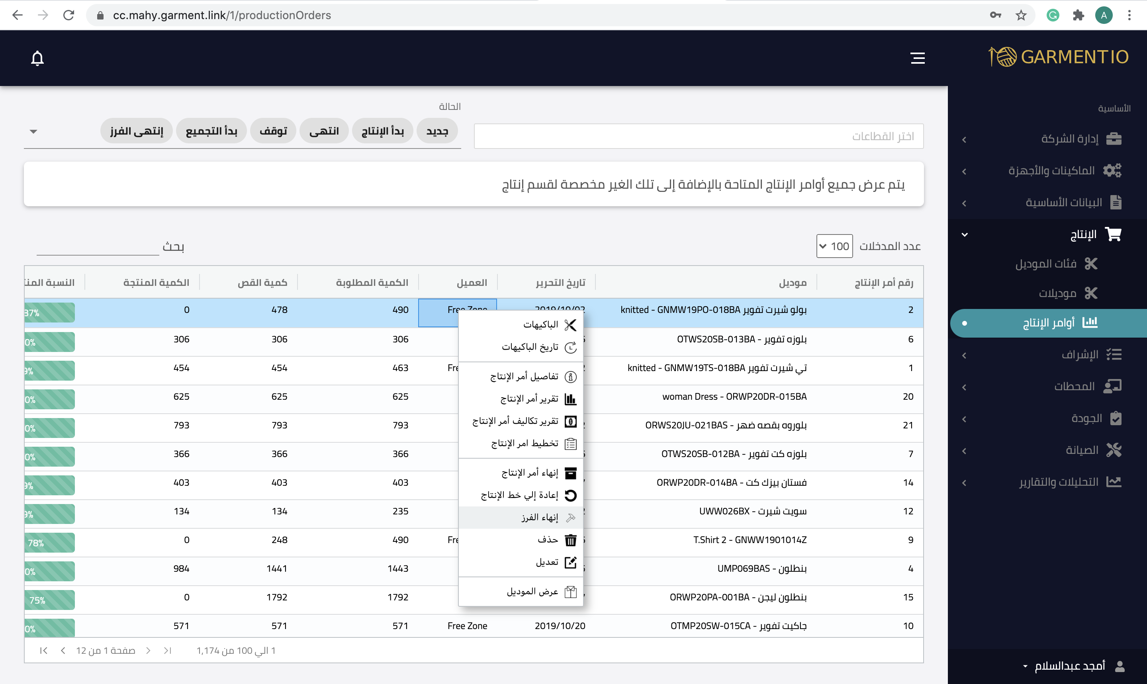Click the edit pencil icon beside تعديل
Image resolution: width=1147 pixels, height=684 pixels.
570,562
